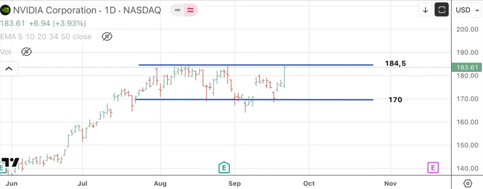Toggle visibility of the EMA indicator
The height and width of the screenshot is (189, 483).
click(107, 37)
